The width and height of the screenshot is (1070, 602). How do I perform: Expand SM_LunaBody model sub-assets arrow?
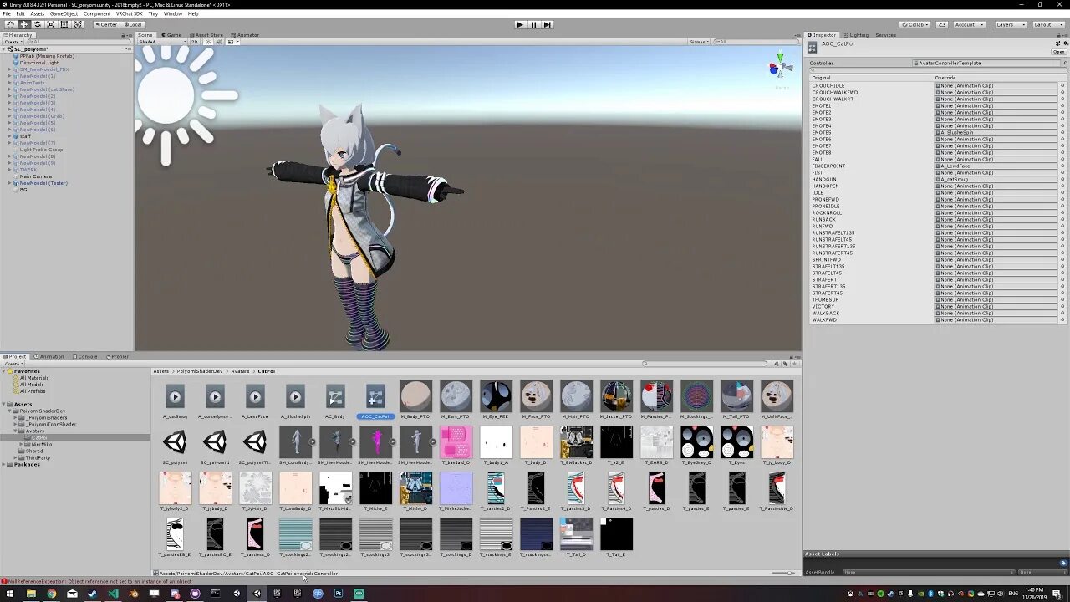tap(313, 442)
